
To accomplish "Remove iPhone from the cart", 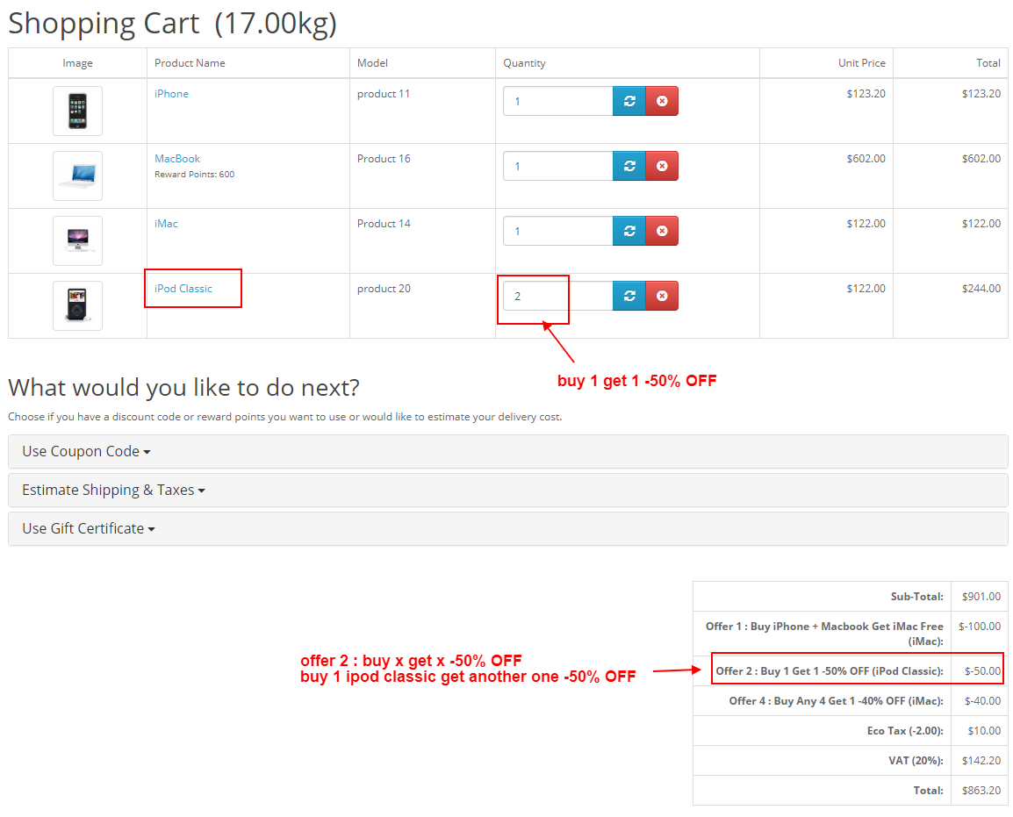I will pos(662,102).
